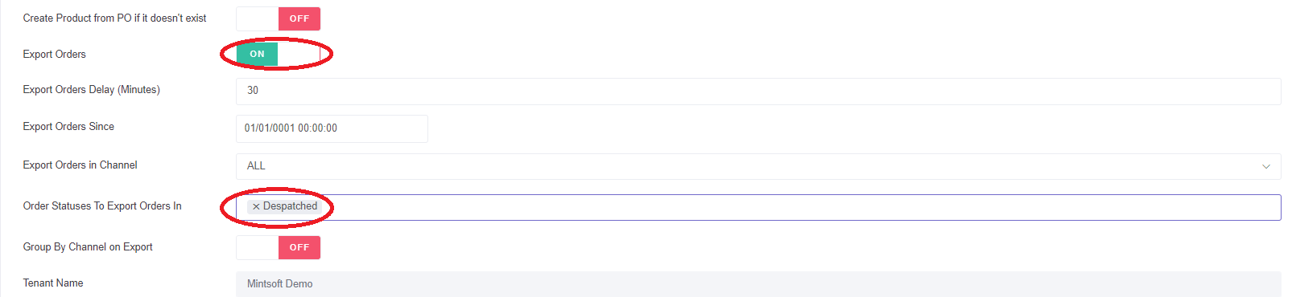
Task: Remove the Despatched status tag with its x
Action: click(256, 207)
